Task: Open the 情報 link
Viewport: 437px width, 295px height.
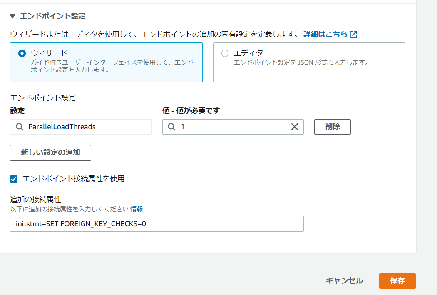Action: (137, 209)
